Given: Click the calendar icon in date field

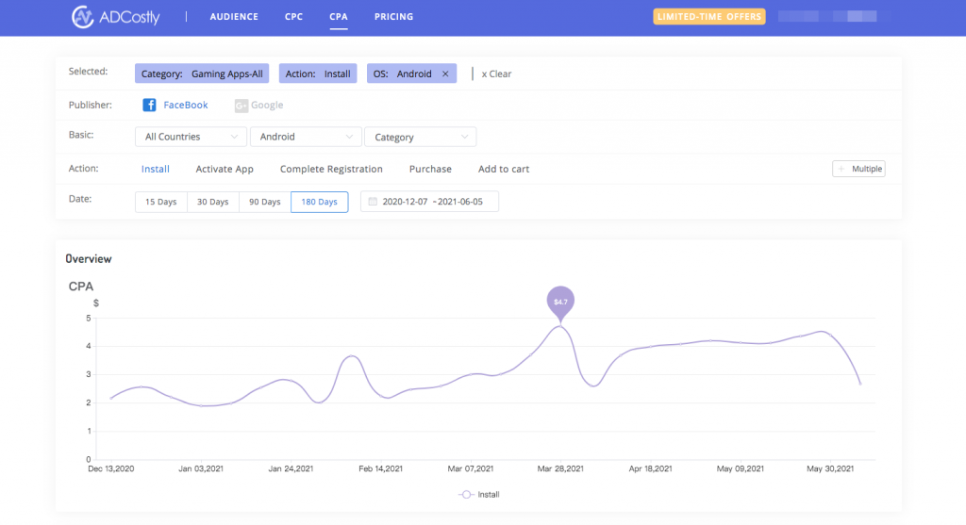Looking at the screenshot, I should point(373,202).
